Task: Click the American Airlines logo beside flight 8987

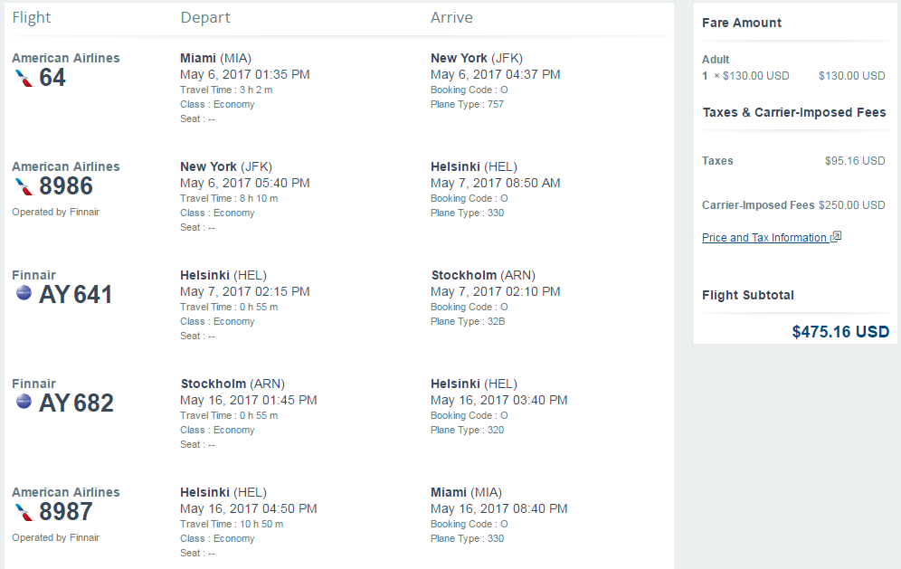Action: tap(24, 512)
